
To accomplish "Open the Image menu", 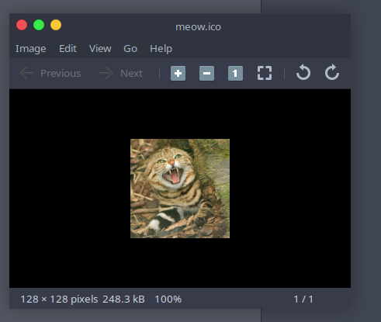I will tap(31, 49).
